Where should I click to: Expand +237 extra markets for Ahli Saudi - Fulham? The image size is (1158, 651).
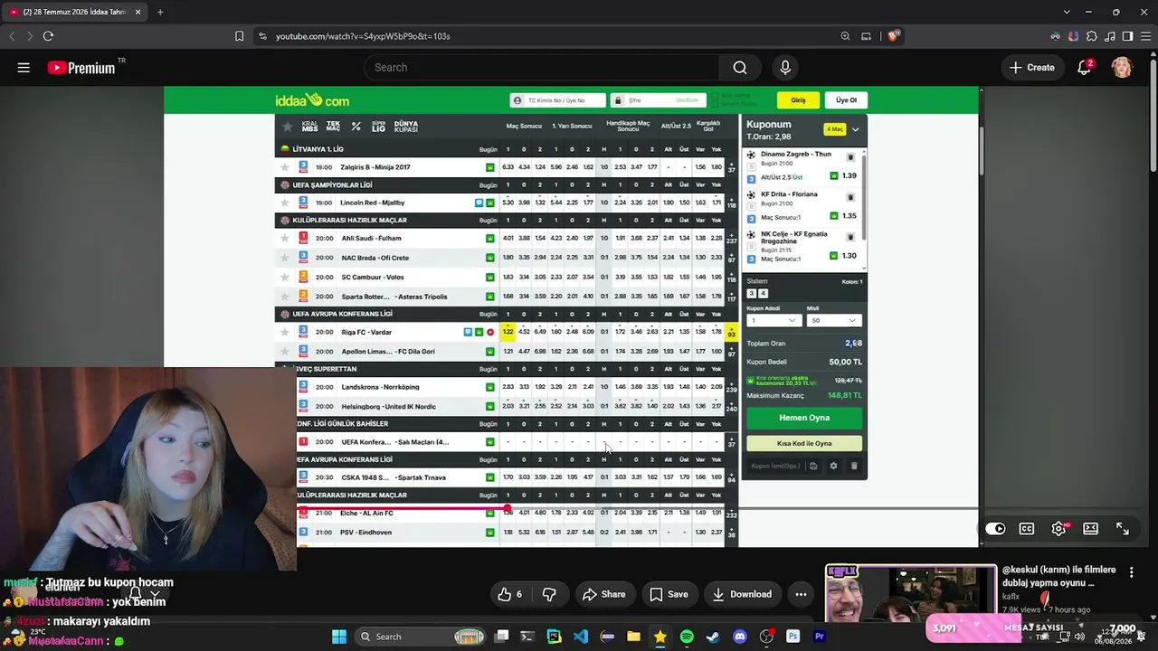pyautogui.click(x=732, y=239)
